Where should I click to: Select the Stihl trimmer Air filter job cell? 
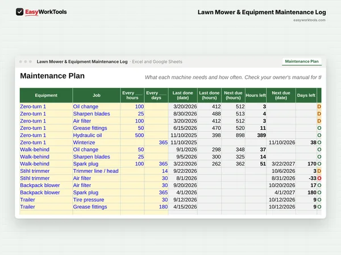coord(97,178)
